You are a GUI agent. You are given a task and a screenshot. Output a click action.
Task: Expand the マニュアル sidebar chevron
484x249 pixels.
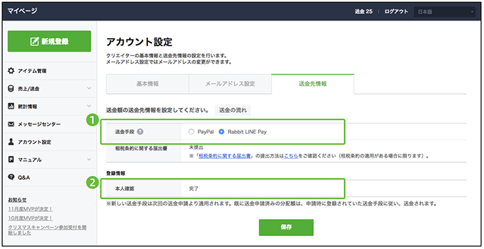click(89, 159)
